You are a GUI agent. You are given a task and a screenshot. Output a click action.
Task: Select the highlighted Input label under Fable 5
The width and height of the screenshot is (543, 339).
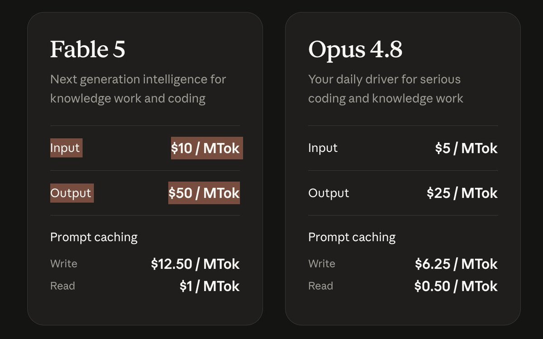click(x=66, y=148)
